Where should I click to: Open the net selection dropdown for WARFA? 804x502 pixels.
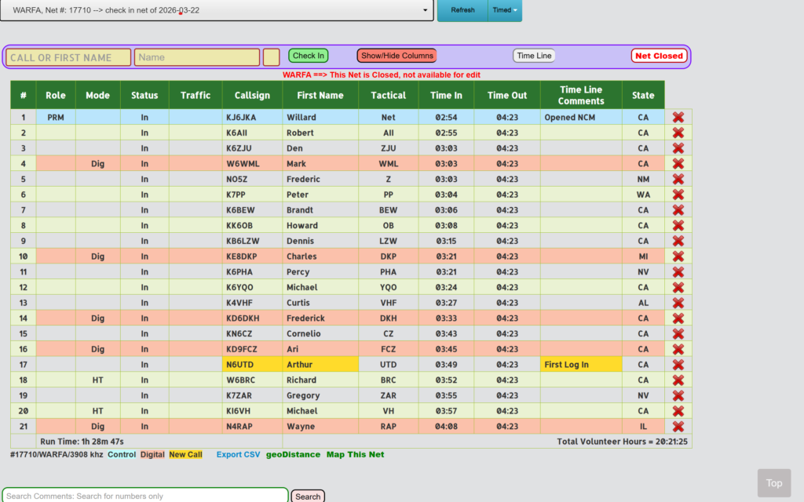click(217, 10)
